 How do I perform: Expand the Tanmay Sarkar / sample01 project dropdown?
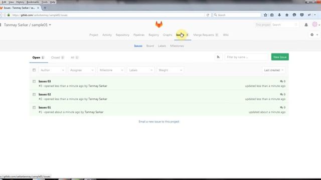click(50, 25)
